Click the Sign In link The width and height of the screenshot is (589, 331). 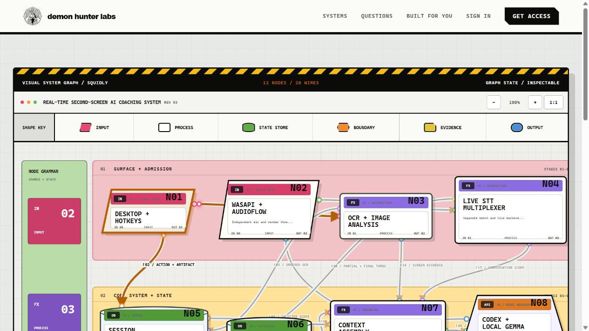(478, 16)
